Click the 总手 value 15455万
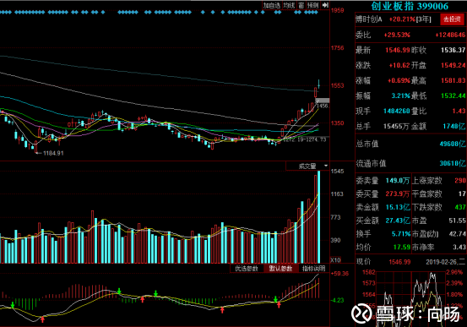This screenshot has height=327, width=467. click(397, 127)
